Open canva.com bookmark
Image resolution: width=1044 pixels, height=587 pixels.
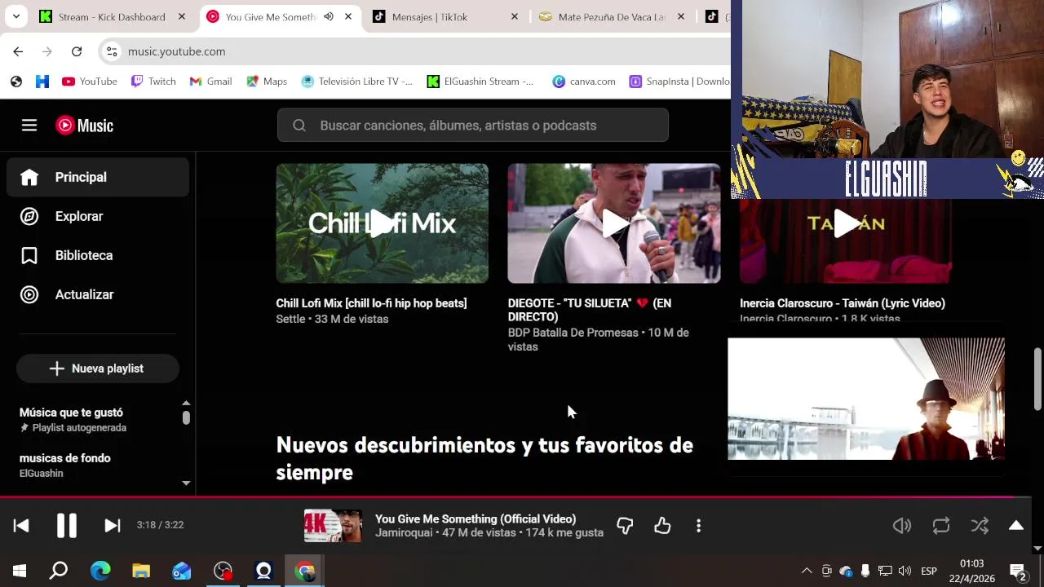point(584,82)
